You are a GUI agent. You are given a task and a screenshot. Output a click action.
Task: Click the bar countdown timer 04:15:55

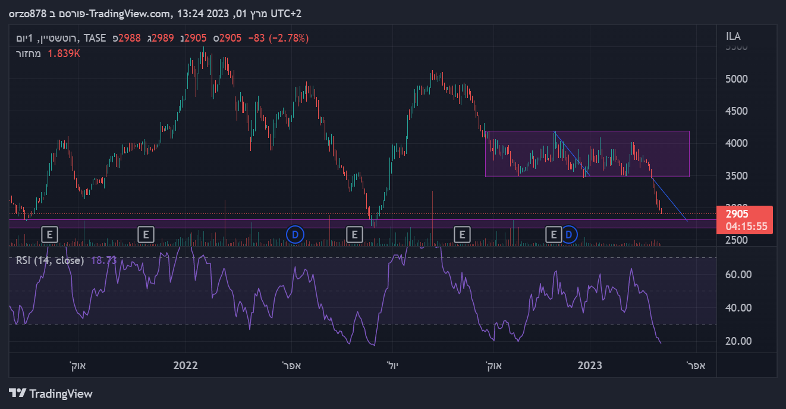(745, 226)
